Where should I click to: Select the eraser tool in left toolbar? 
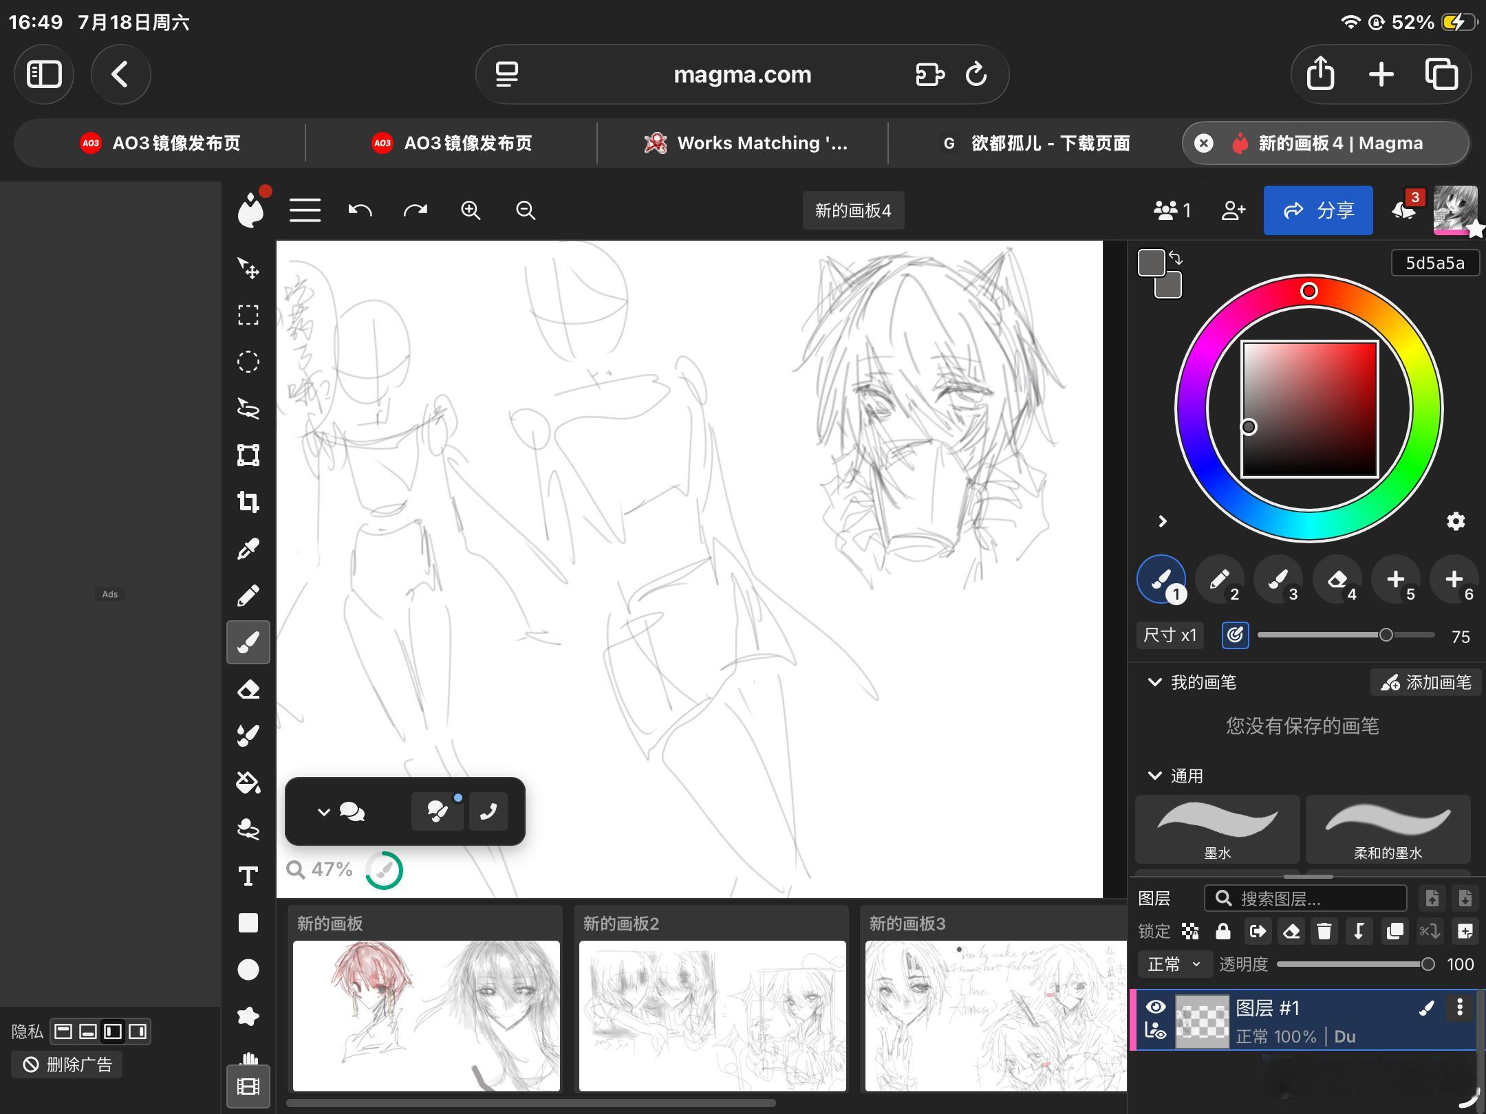click(x=248, y=689)
